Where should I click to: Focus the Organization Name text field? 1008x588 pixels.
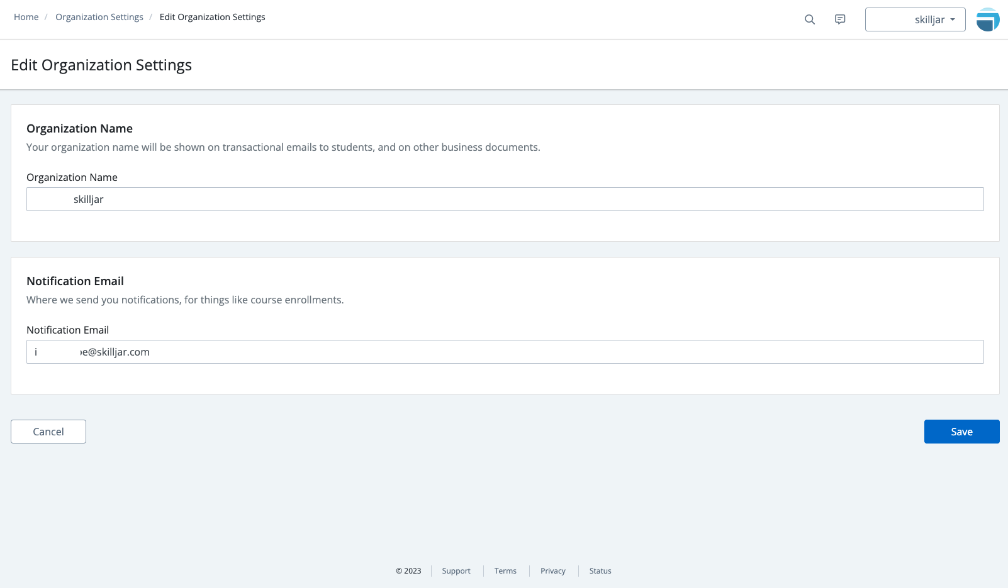tap(505, 199)
